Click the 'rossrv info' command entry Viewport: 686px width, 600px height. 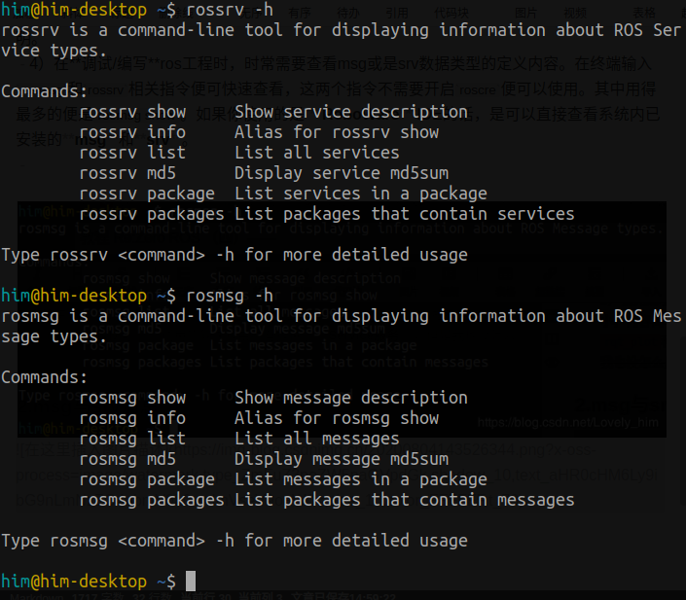click(x=132, y=132)
